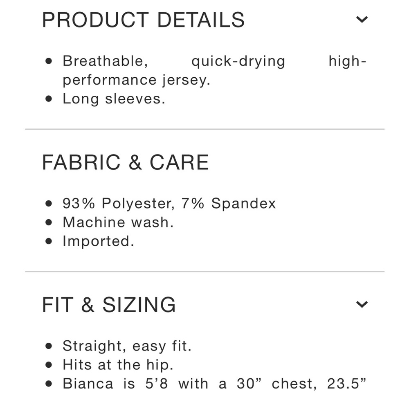Viewport: 409px width, 409px height.
Task: Click the divider line above Fabric & Care
Action: point(205,129)
